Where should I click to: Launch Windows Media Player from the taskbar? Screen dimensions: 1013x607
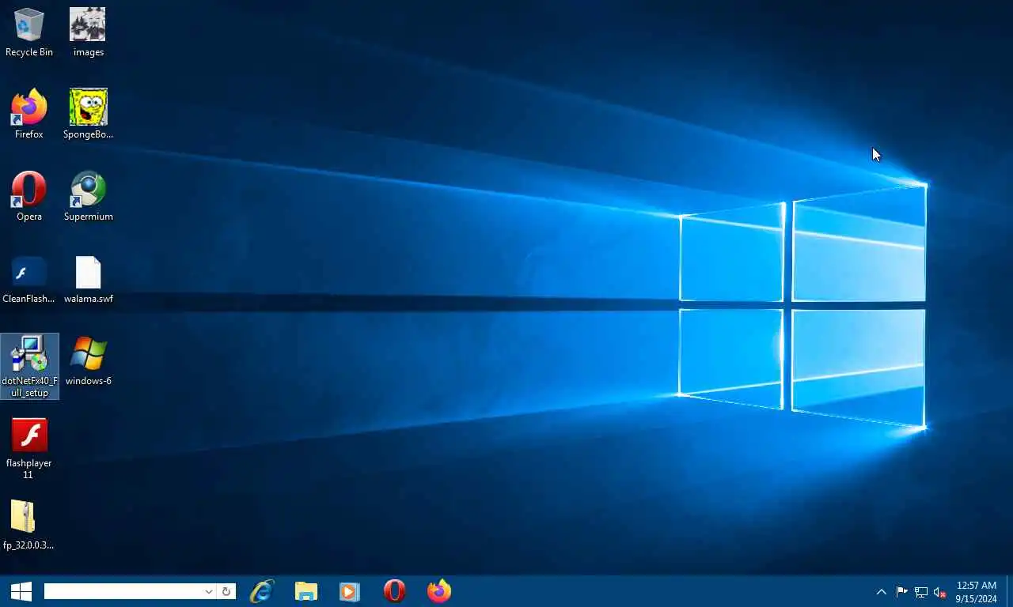[350, 591]
